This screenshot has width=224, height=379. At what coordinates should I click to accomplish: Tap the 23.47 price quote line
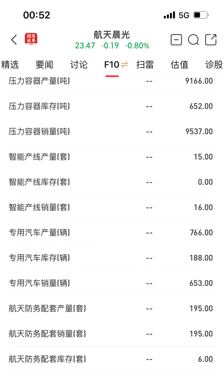[x=112, y=46]
